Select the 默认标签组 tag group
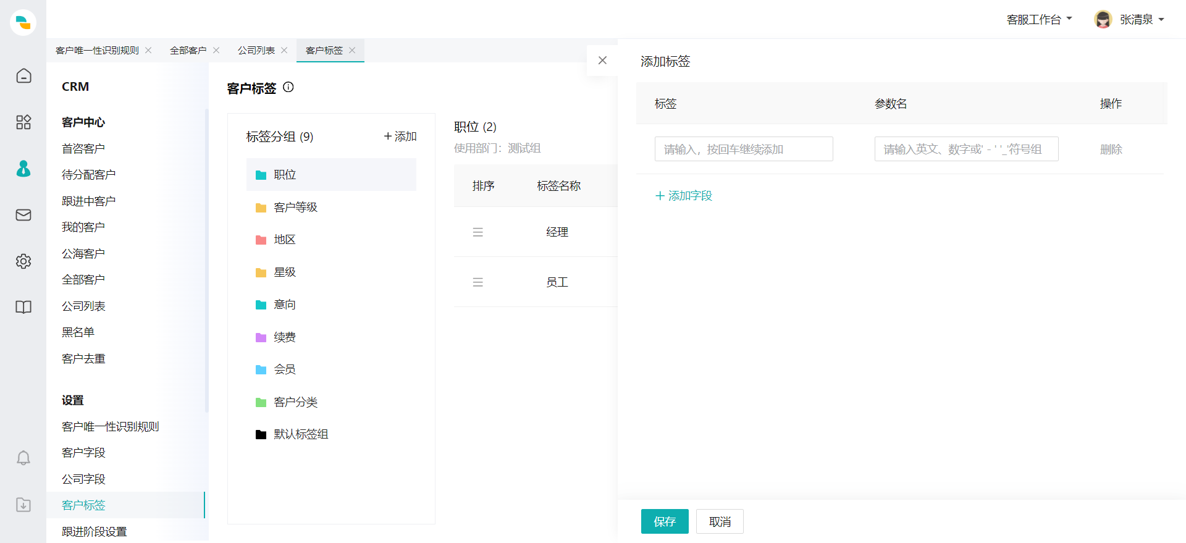The width and height of the screenshot is (1186, 543). 331,434
